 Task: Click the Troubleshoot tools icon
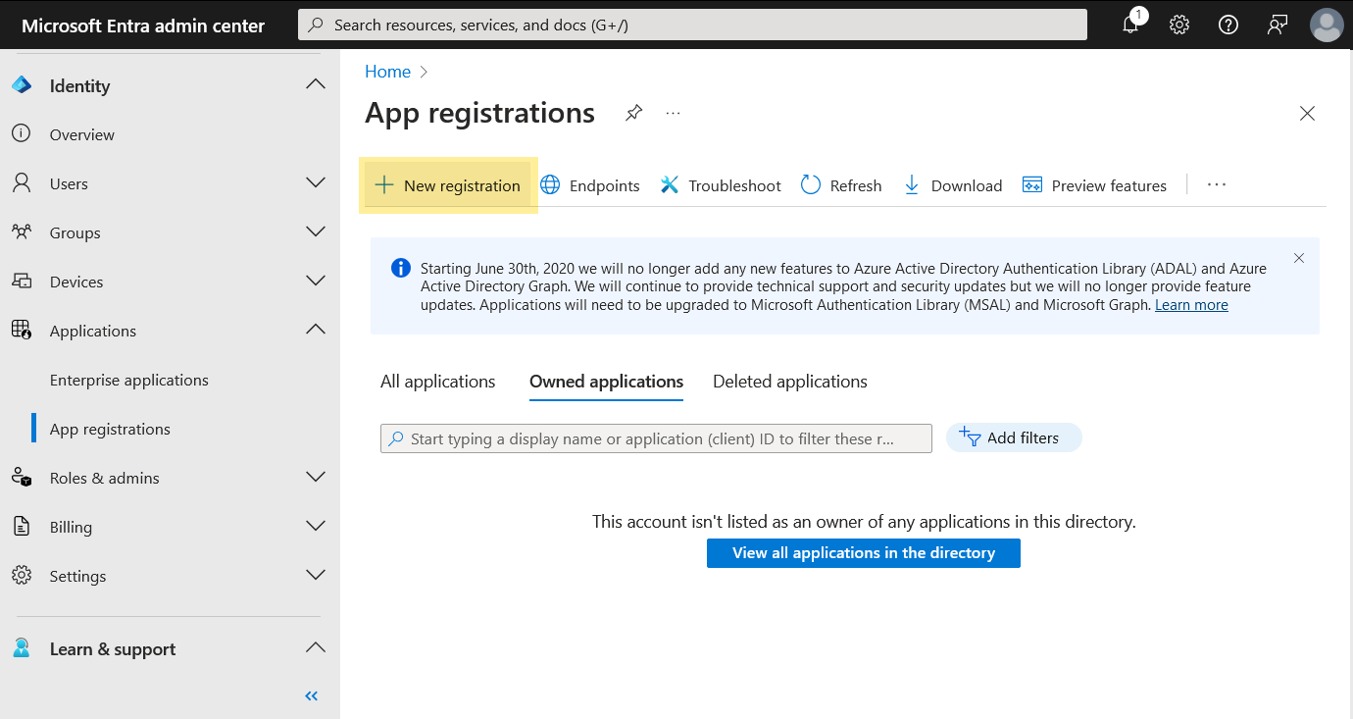pos(670,185)
